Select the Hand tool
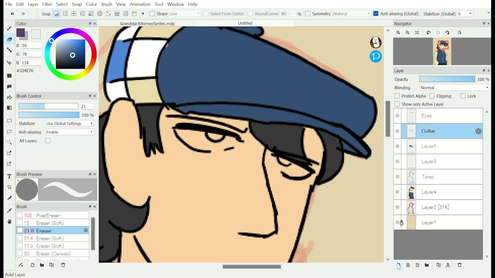Image resolution: width=495 pixels, height=278 pixels. tap(9, 221)
